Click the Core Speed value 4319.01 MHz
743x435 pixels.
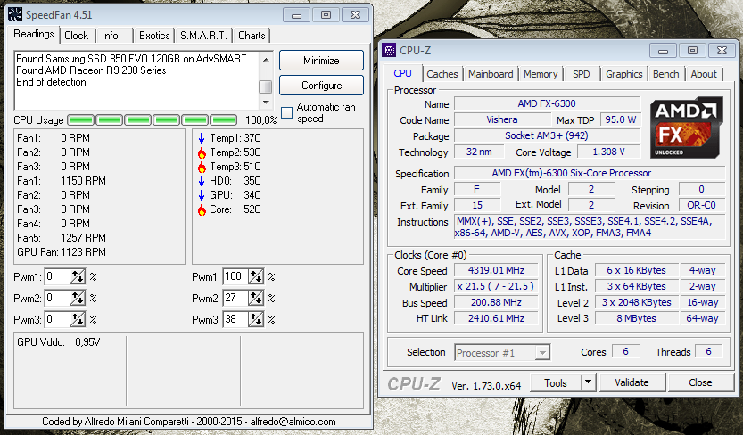click(496, 270)
